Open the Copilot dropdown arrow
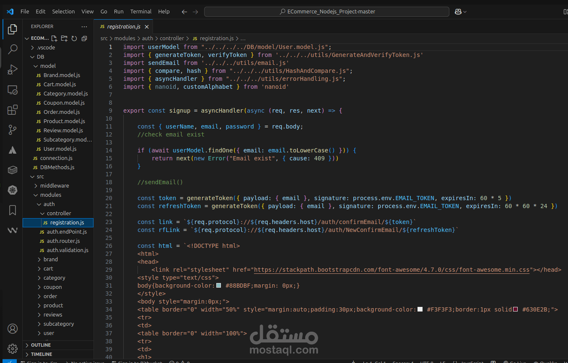The width and height of the screenshot is (568, 363). (x=465, y=12)
